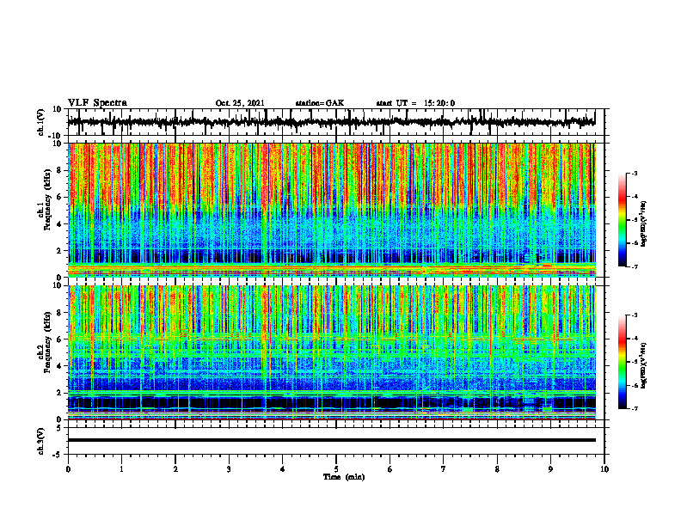Image resolution: width=681 pixels, height=526 pixels.
Task: Click the "6" kHz tick on ch.2 frequency axis
Action: pyautogui.click(x=60, y=339)
